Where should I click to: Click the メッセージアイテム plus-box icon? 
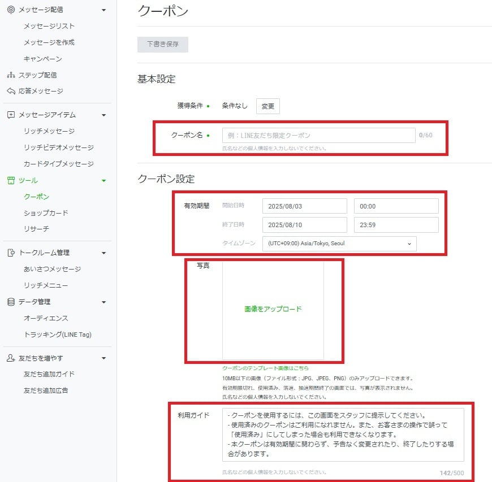click(11, 115)
